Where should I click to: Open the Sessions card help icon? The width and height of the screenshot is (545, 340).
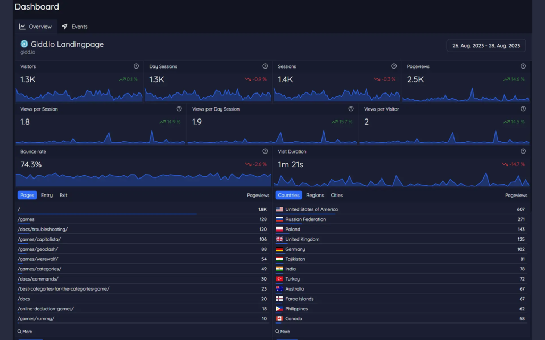[394, 66]
